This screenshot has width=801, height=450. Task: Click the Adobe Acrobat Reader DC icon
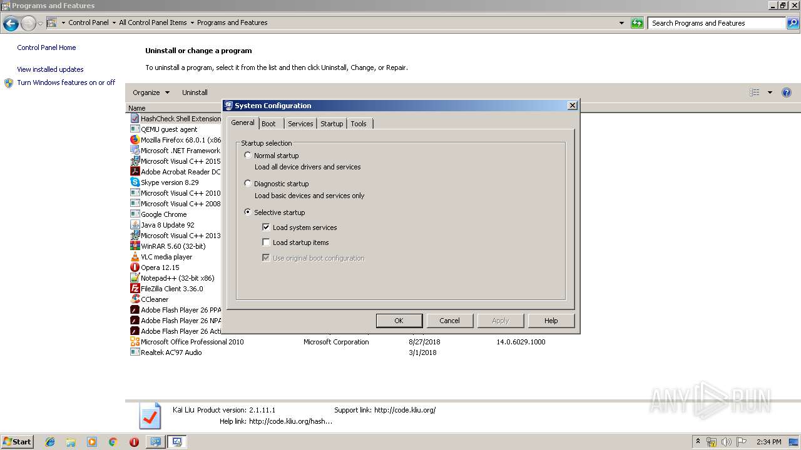coord(135,172)
